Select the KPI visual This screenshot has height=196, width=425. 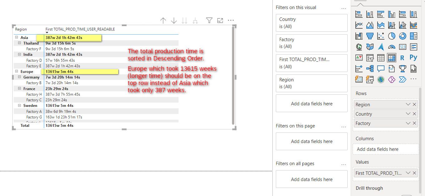click(359, 58)
